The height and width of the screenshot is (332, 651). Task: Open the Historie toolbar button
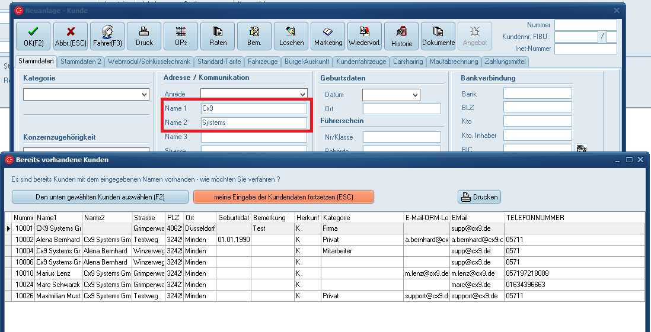(401, 36)
